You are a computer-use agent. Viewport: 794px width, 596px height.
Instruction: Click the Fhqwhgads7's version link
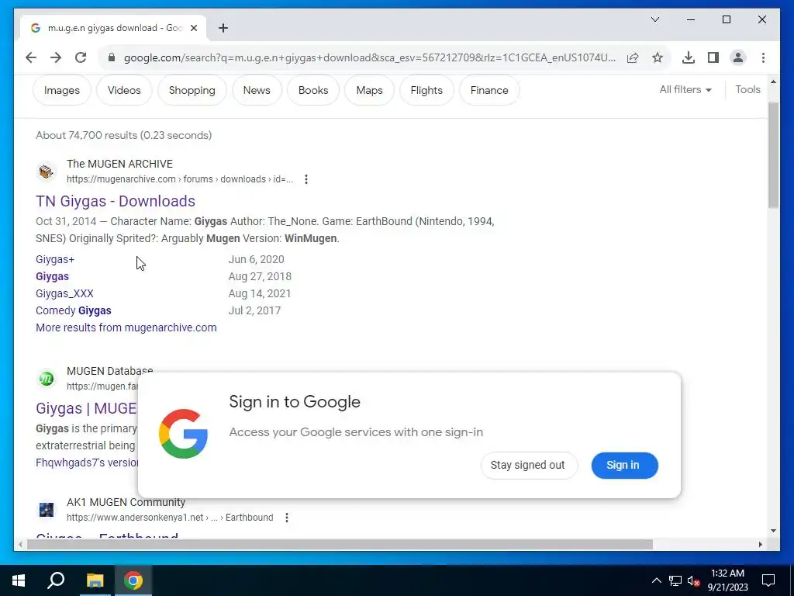pyautogui.click(x=87, y=463)
